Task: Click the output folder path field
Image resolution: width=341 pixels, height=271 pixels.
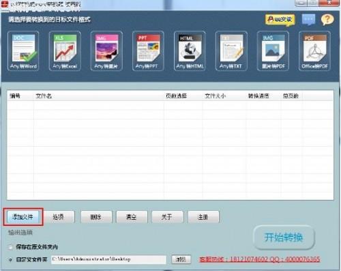Action: tap(108, 259)
